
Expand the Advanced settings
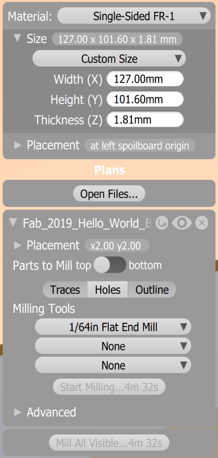point(18,412)
